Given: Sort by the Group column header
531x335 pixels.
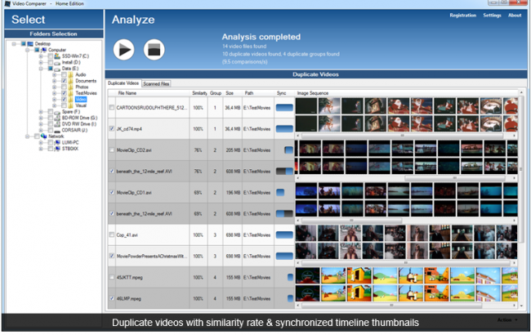Looking at the screenshot, I should click(x=216, y=93).
